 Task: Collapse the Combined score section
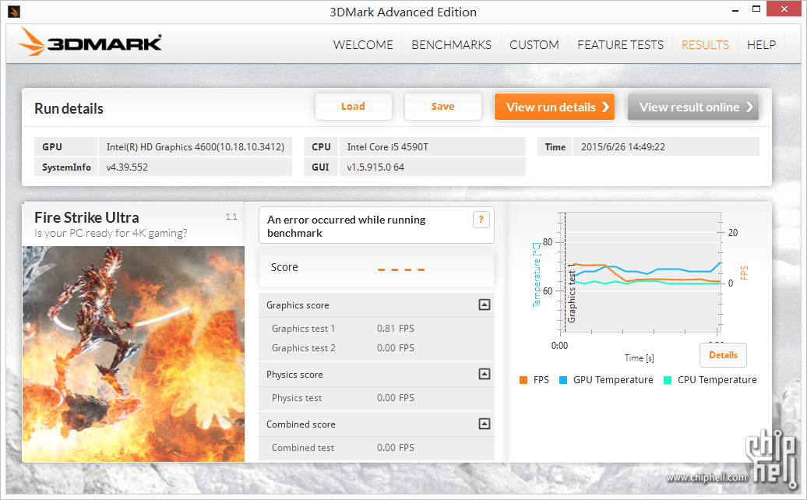coord(485,424)
